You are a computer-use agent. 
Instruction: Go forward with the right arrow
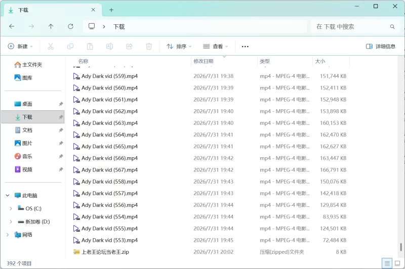tap(31, 26)
